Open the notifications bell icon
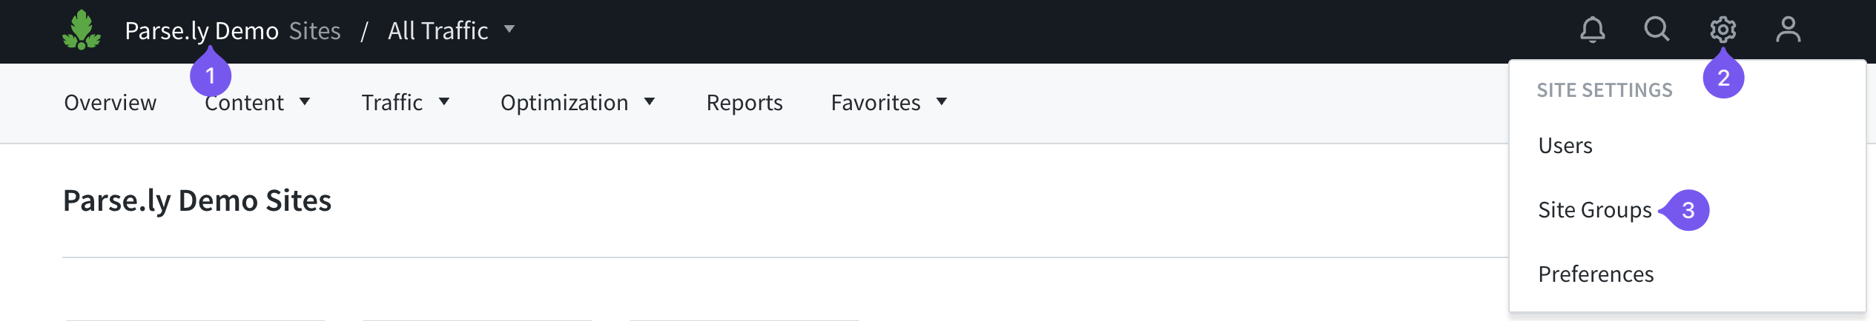 click(1592, 30)
